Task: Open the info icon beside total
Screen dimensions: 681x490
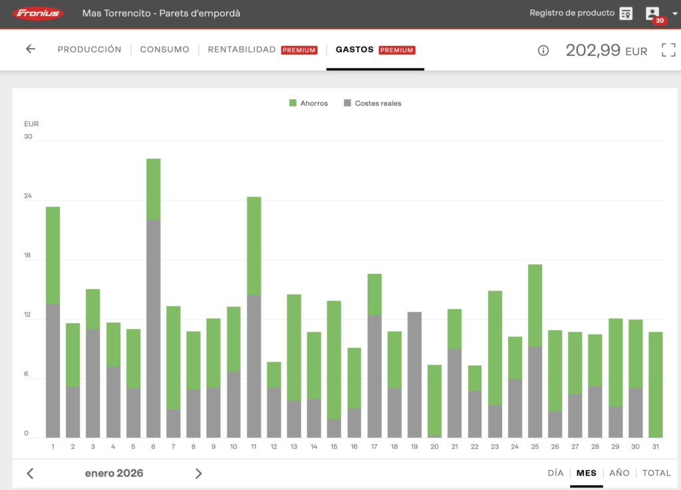Action: pyautogui.click(x=543, y=51)
